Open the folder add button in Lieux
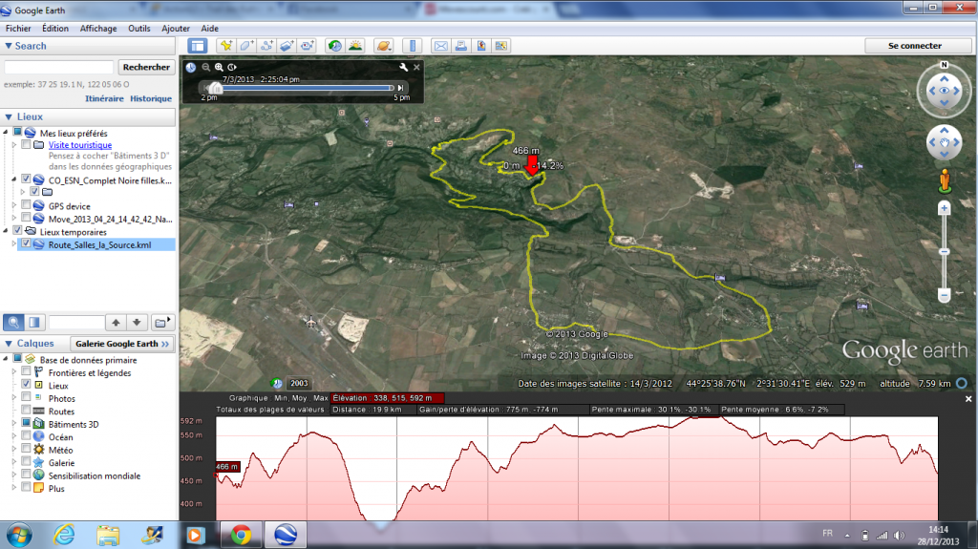Viewport: 978px width, 549px height. point(162,322)
